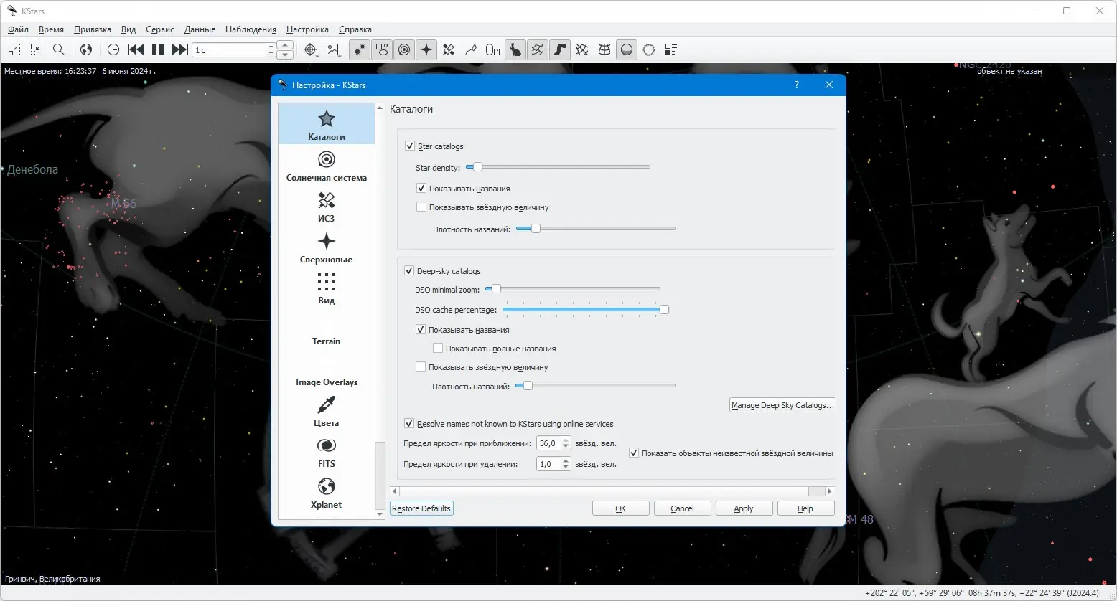The image size is (1117, 601).
Task: Toggle constellation lines toolbar icon
Action: point(471,49)
